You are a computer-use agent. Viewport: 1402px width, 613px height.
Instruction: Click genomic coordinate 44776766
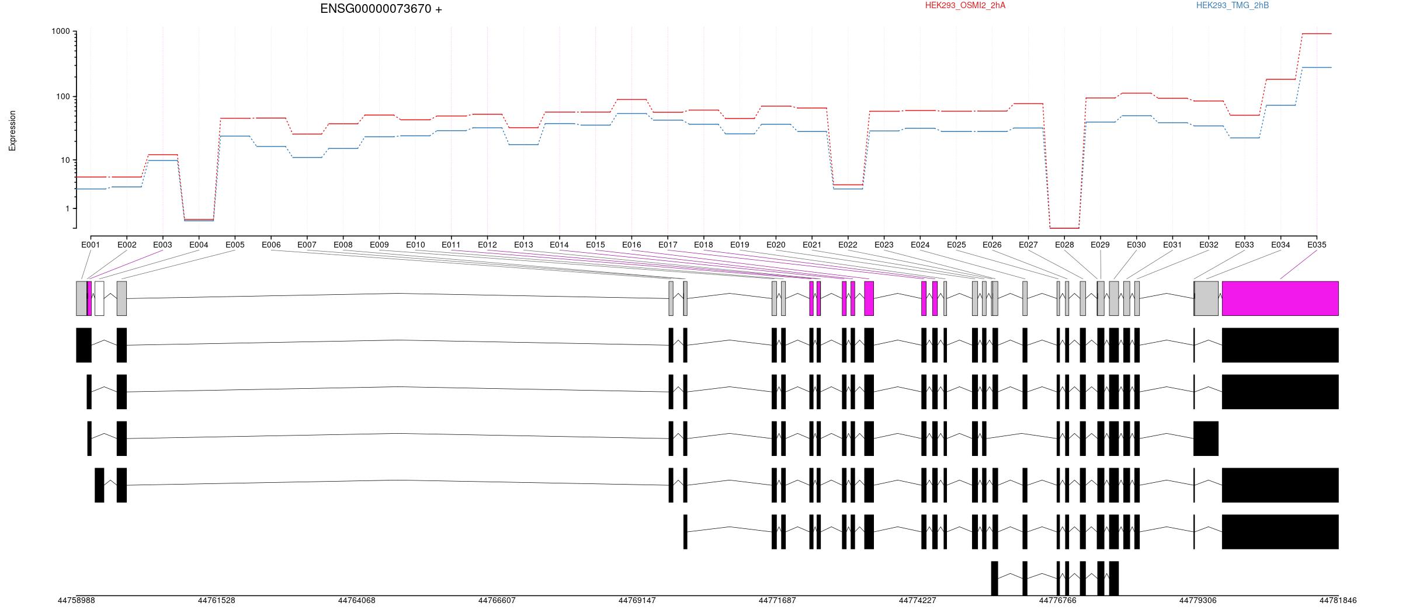pyautogui.click(x=1058, y=600)
